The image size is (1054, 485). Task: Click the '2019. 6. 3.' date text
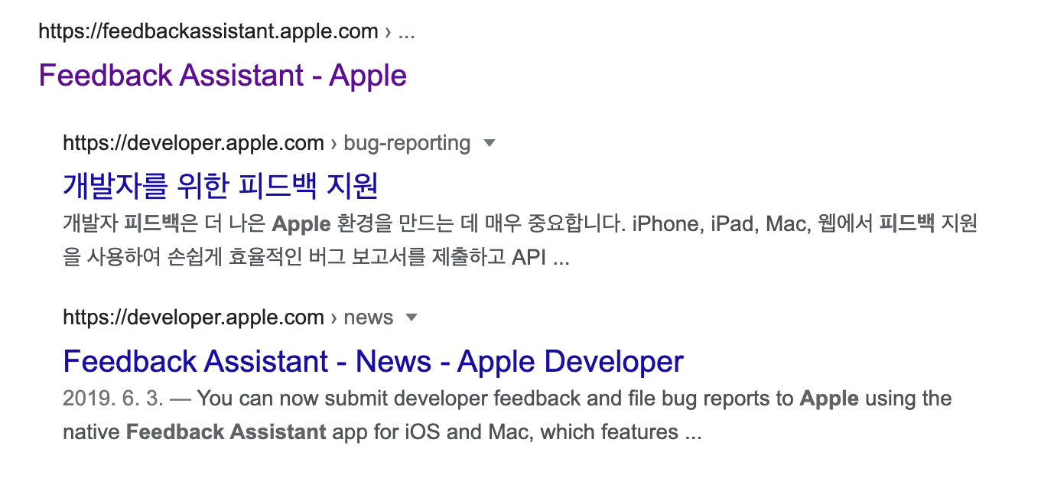[113, 399]
